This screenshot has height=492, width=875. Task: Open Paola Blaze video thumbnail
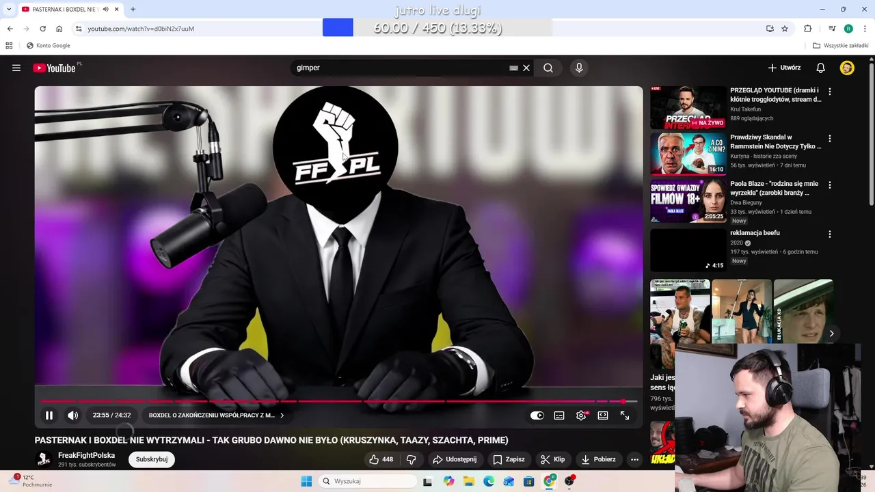688,200
